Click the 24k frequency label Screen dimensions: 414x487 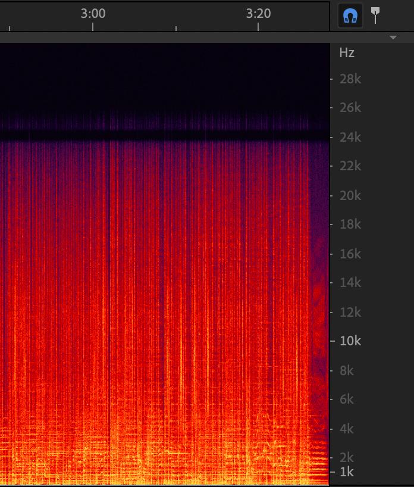pyautogui.click(x=350, y=138)
